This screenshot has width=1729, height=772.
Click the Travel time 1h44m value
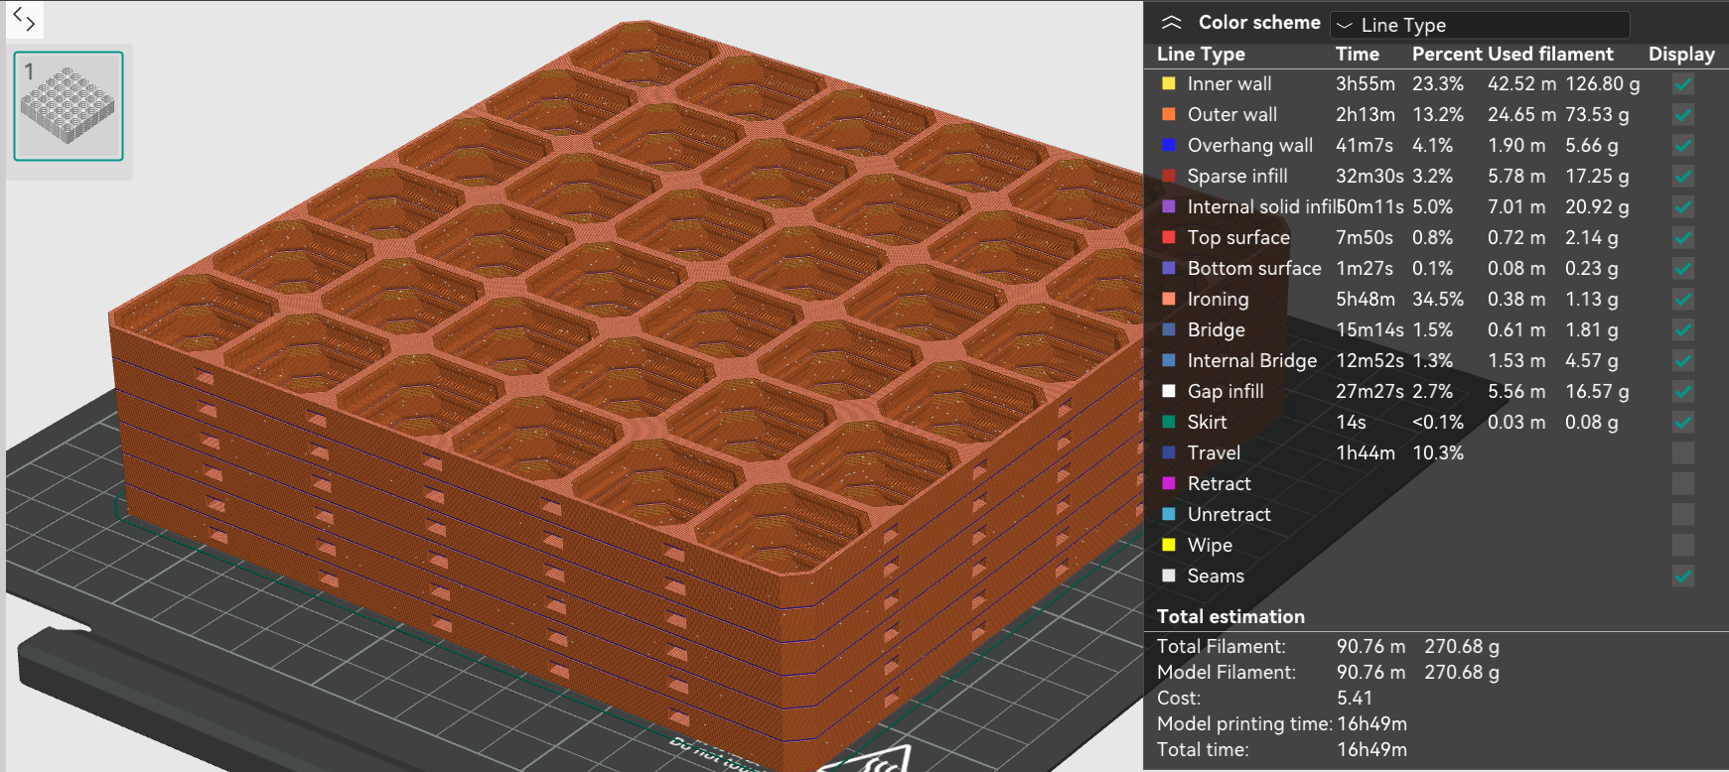tap(1366, 453)
